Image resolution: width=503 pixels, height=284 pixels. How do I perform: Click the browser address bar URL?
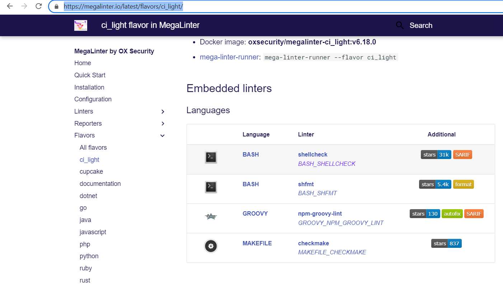tap(123, 6)
